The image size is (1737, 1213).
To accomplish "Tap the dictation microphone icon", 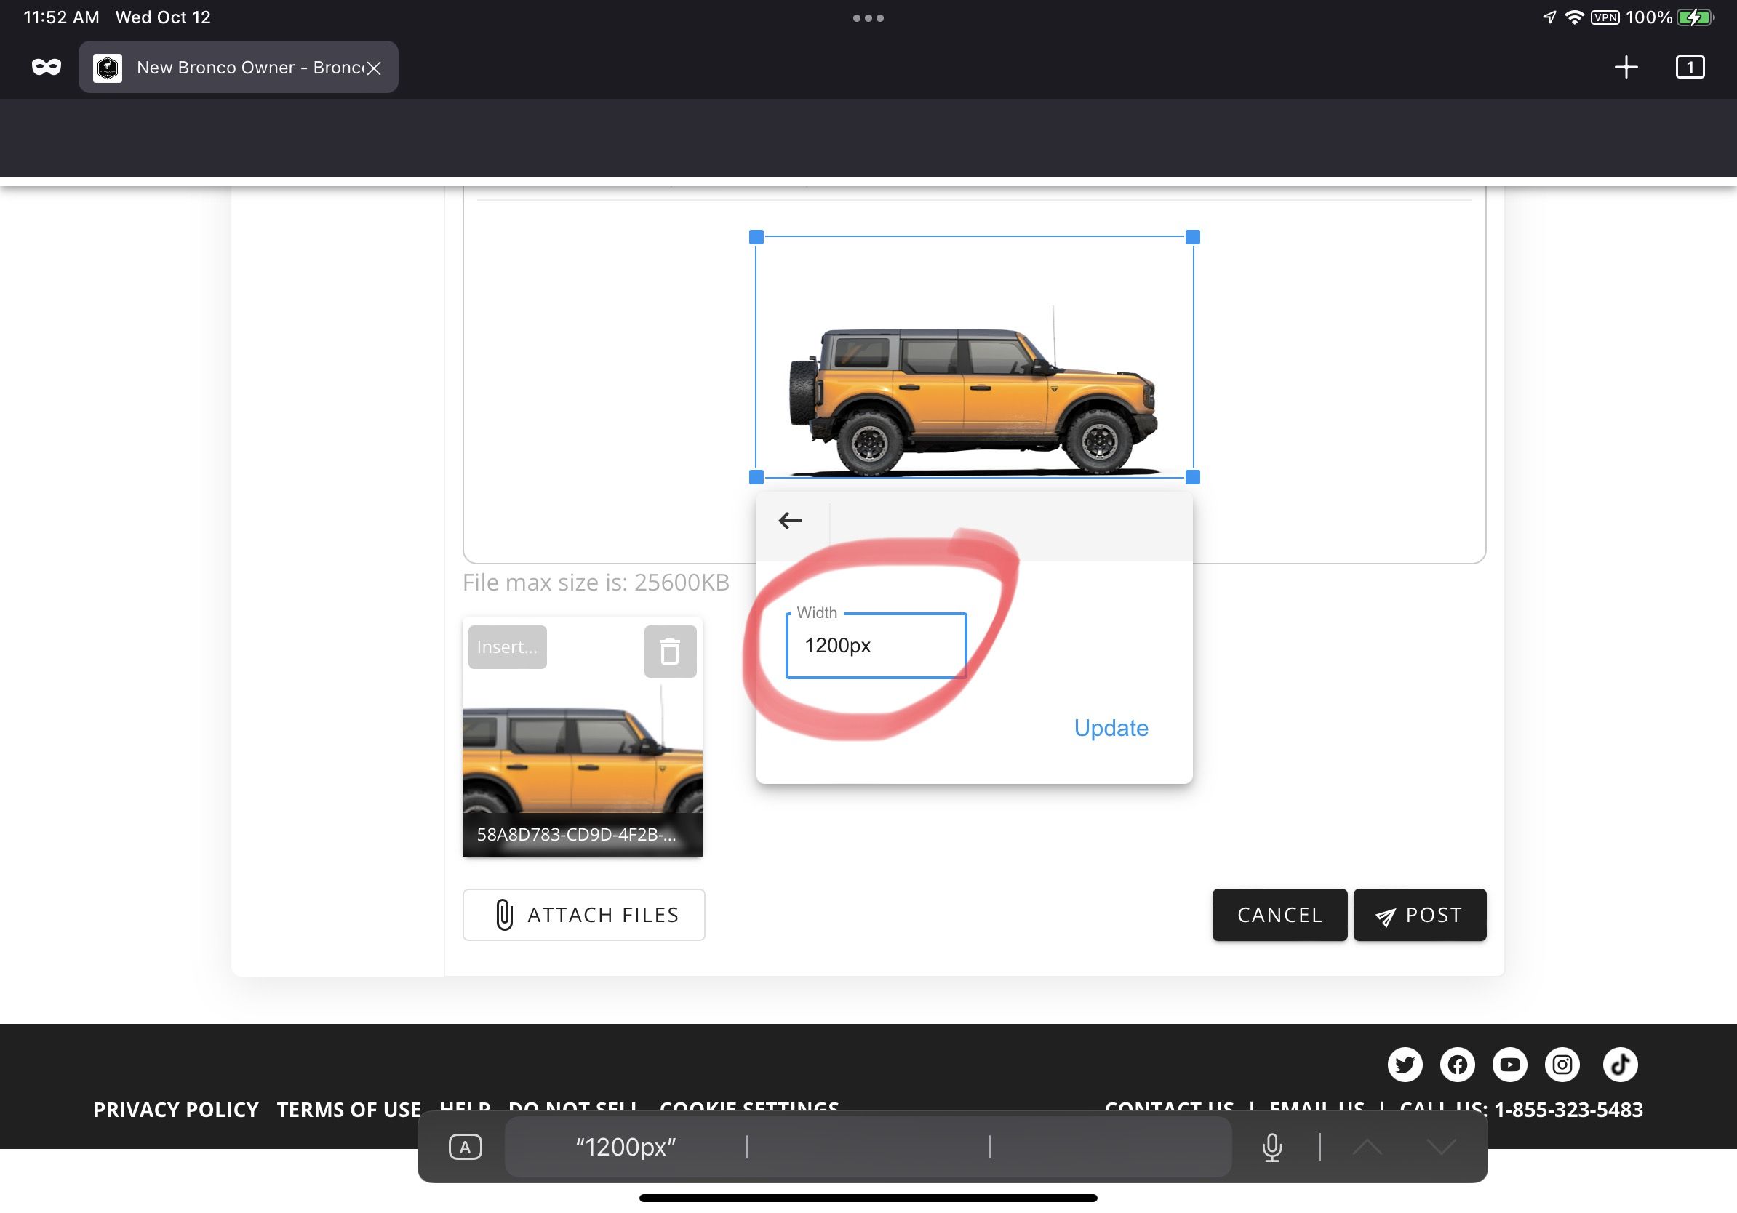I will (1271, 1146).
